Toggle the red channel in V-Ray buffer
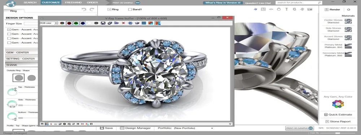This screenshot has width=361, height=135. [69, 23]
